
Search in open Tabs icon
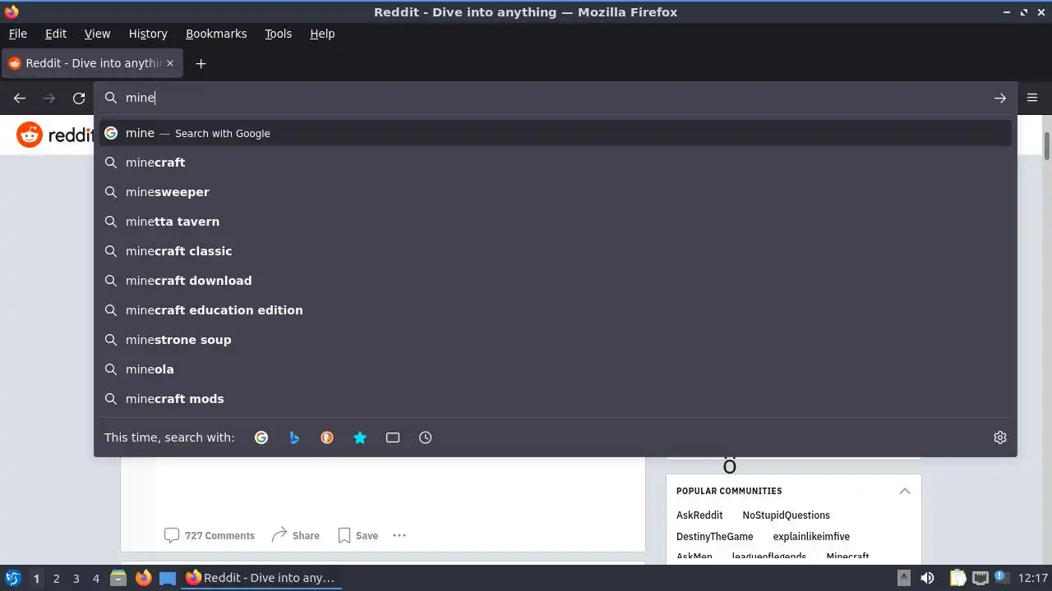[393, 438]
